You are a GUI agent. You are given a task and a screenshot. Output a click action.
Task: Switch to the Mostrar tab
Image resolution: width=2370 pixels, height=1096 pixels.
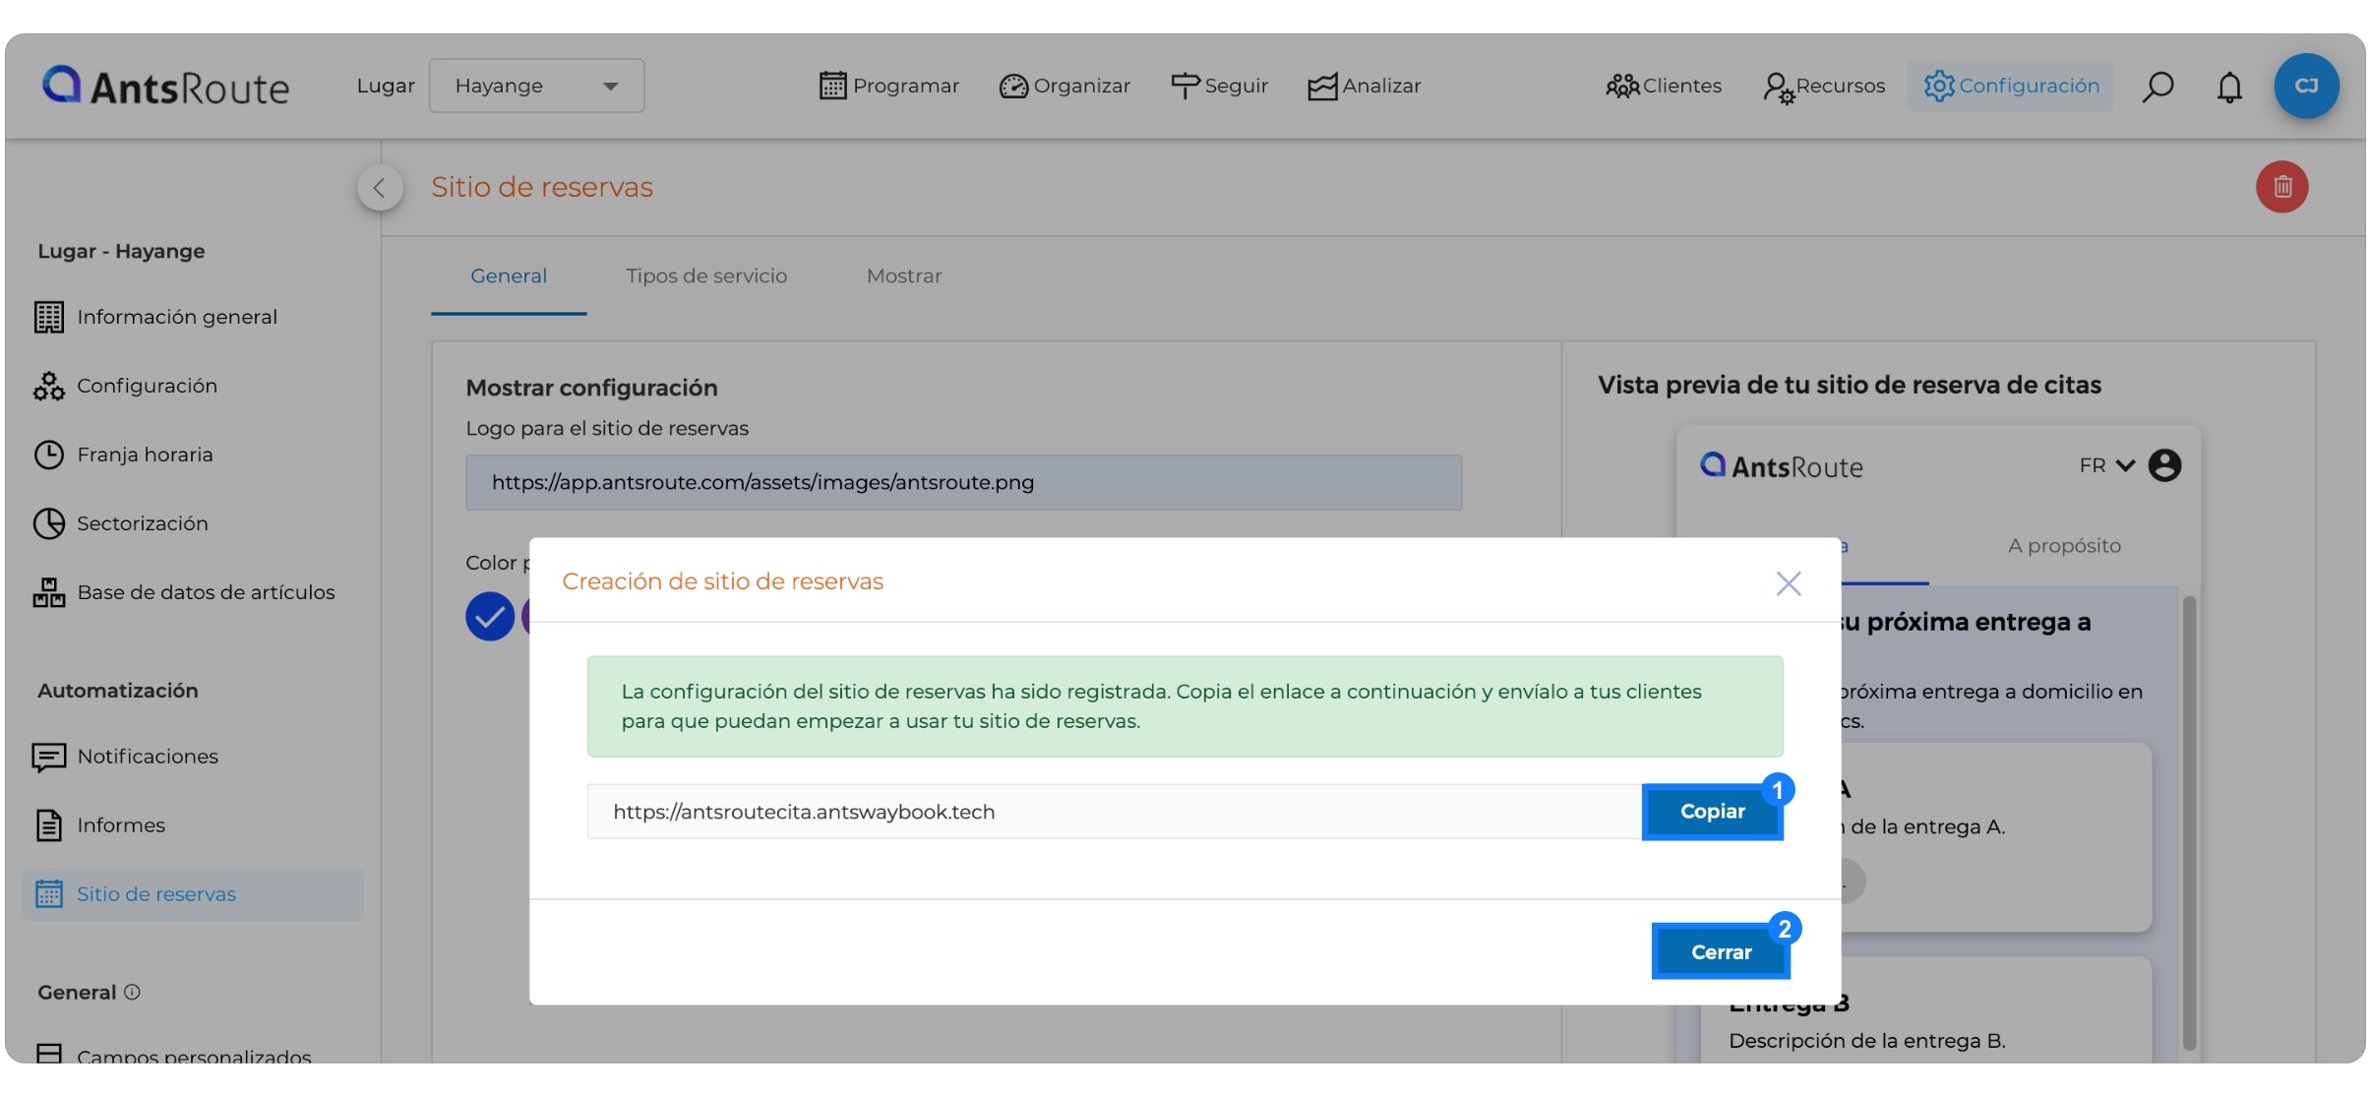904,276
